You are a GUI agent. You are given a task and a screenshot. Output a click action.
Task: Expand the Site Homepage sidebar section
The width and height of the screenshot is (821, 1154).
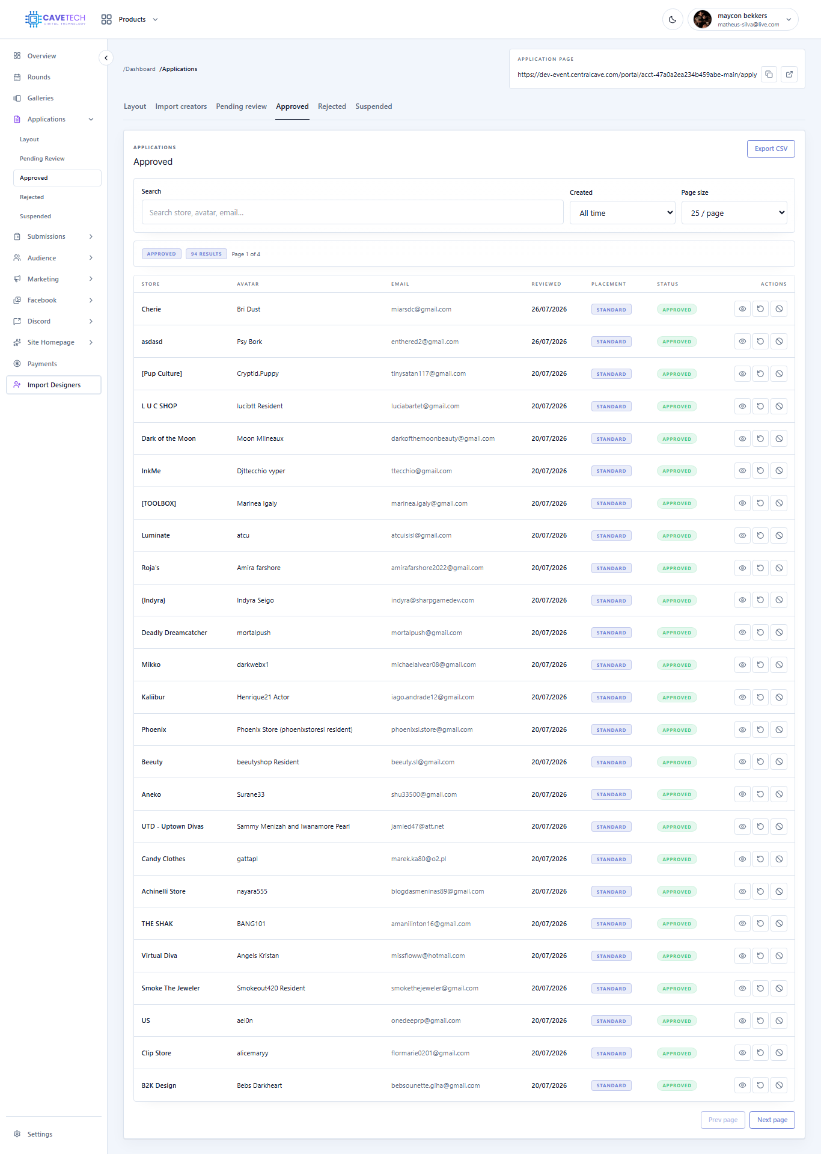click(x=91, y=342)
